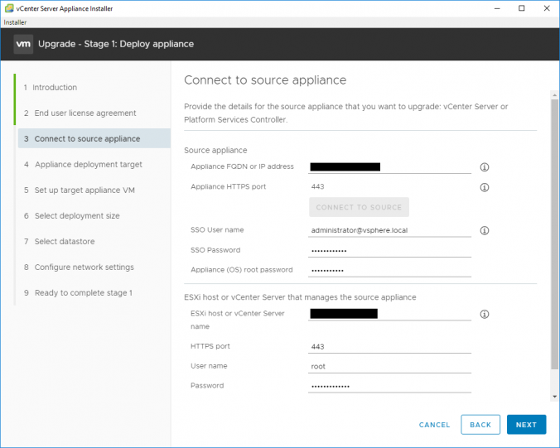The height and width of the screenshot is (448, 560).
Task: Click info icon beside Appliance FQDN field
Action: (x=485, y=167)
